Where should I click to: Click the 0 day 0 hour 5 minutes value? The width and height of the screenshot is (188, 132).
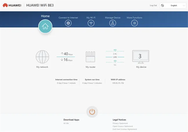point(92,83)
